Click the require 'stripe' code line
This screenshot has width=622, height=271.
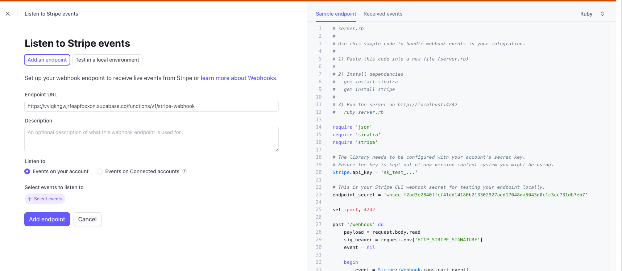(355, 142)
